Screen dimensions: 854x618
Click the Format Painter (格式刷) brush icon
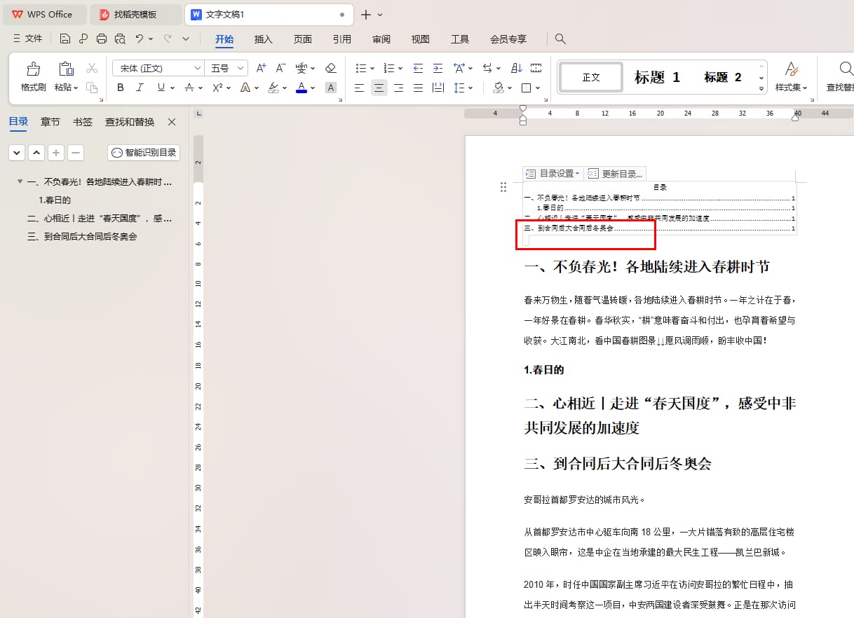[33, 69]
